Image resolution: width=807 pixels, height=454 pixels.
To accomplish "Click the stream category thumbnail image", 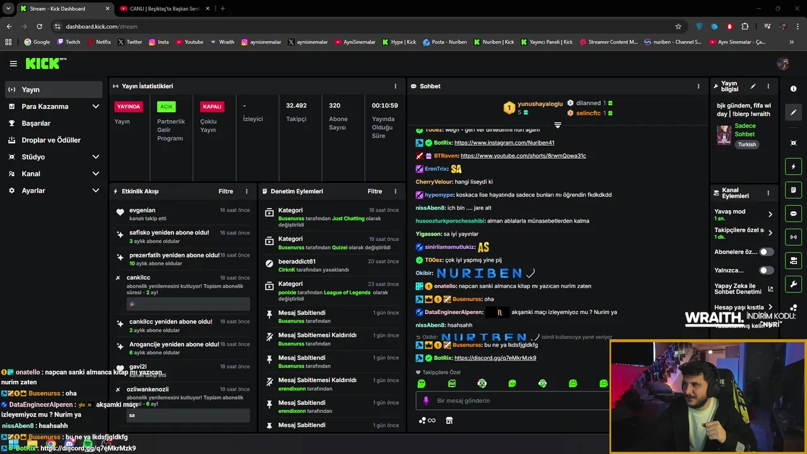I will tap(724, 134).
